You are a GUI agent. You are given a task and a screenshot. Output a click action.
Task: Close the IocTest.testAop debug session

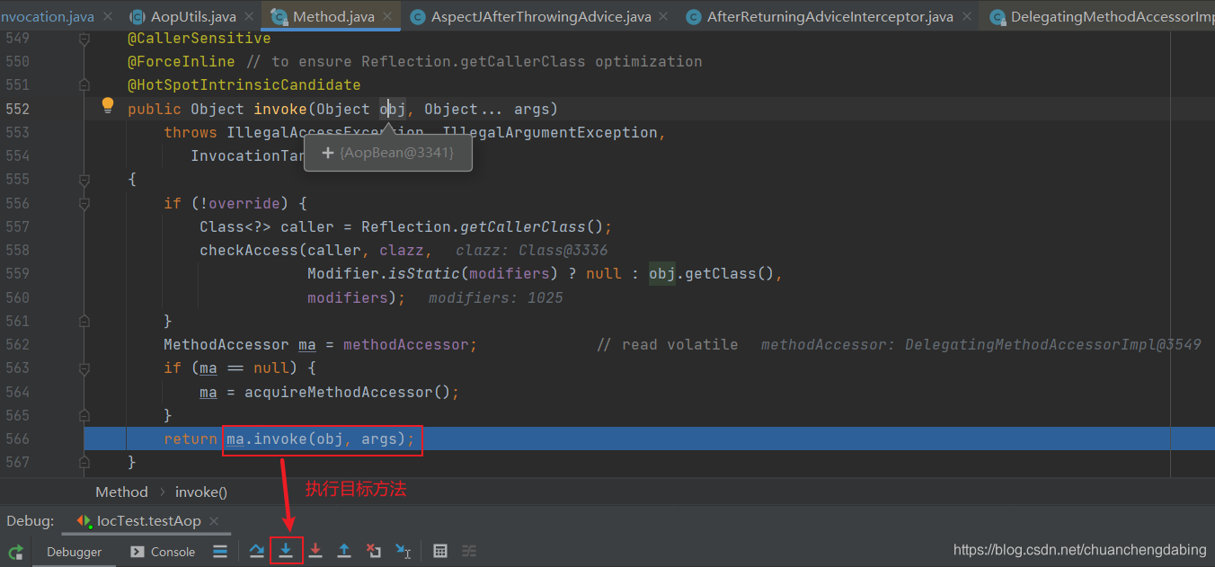click(x=214, y=521)
